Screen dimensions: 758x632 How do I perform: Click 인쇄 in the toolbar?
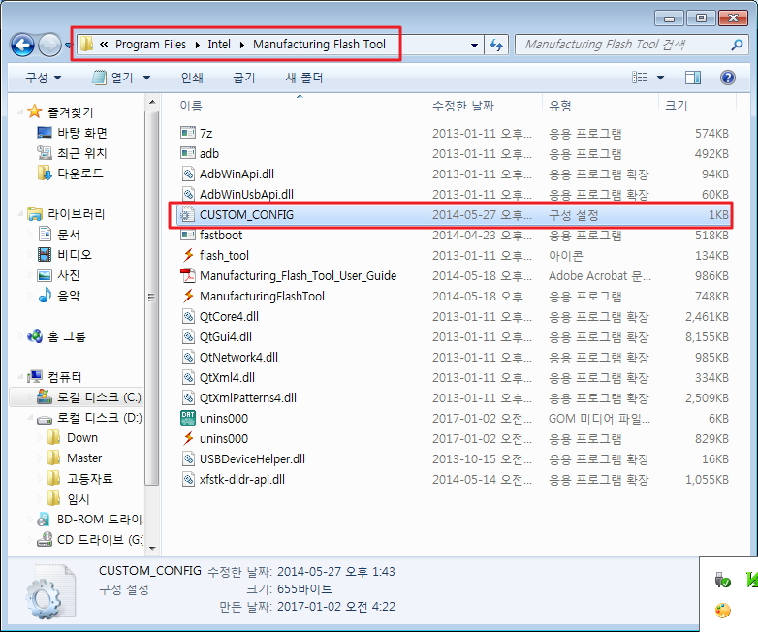coord(192,78)
